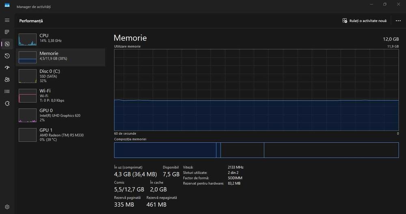The width and height of the screenshot is (406, 214).
Task: Click the 7,5 GB Disponibil value
Action: (171, 174)
